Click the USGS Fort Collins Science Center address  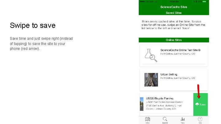point(164,105)
